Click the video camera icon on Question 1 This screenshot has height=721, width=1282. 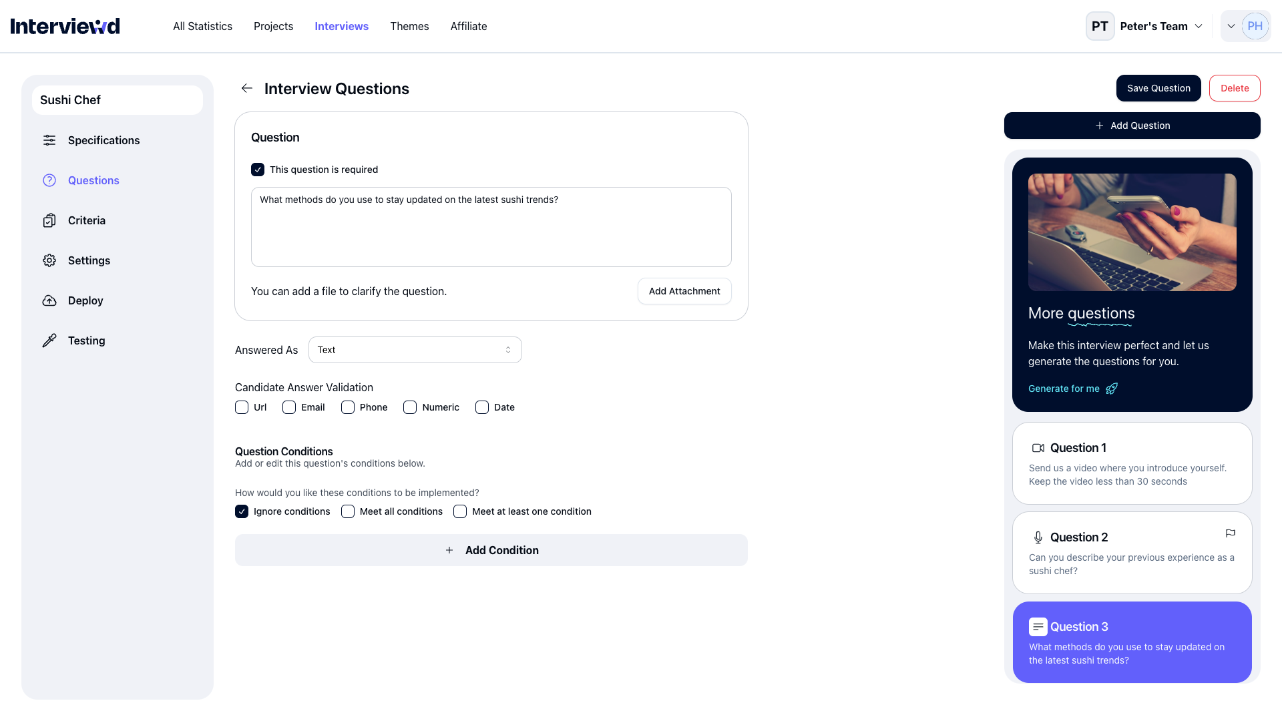[1038, 448]
